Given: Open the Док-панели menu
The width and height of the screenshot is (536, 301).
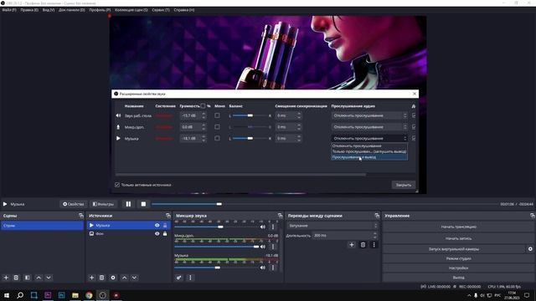Looking at the screenshot, I should 72,10.
